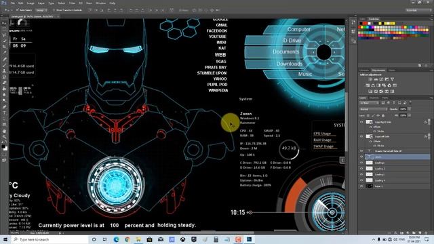Hide the Logo Right Side layer
This screenshot has height=244, width=434.
(361, 122)
